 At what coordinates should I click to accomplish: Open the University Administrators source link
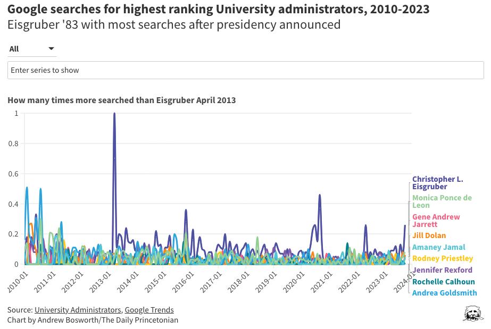[78, 310]
